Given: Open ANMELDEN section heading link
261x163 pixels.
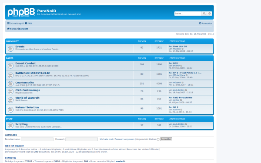Looking at the screenshot, I should [11, 135].
